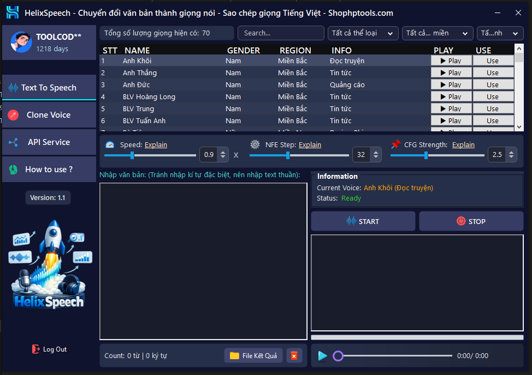The width and height of the screenshot is (532, 375).
Task: Click the Speed value field 0.9
Action: 209,155
